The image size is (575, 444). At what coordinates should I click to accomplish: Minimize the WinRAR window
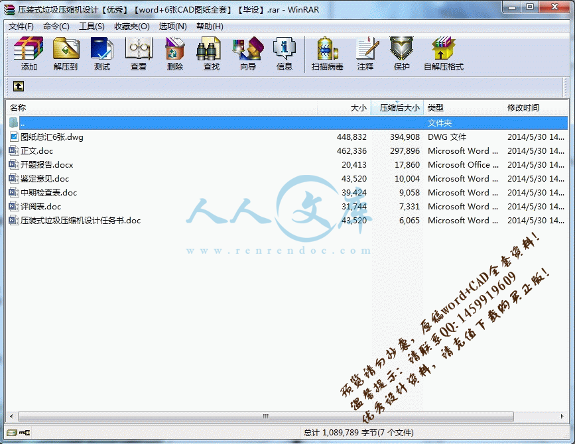click(x=513, y=7)
